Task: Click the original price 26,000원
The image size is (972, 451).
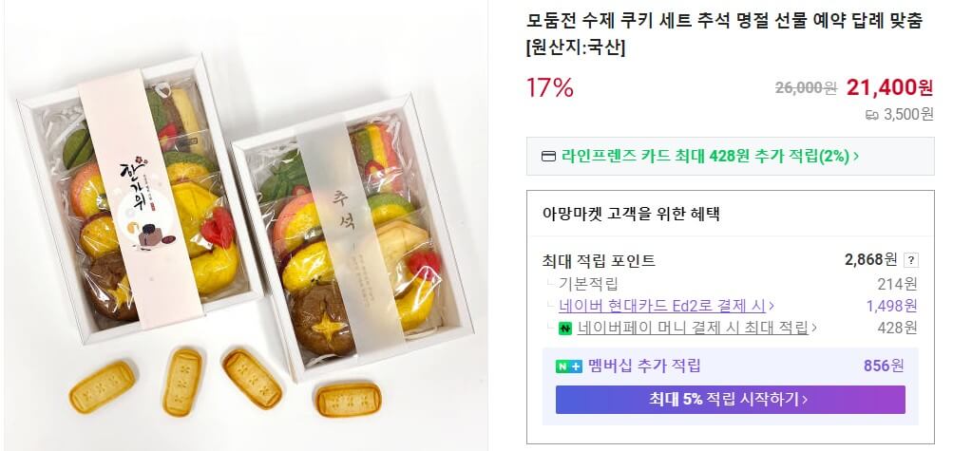Action: (x=805, y=88)
